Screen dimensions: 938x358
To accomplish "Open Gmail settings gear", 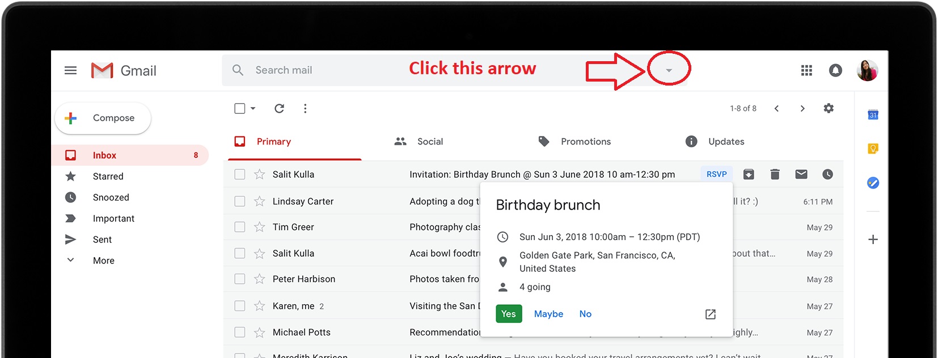I will (829, 108).
